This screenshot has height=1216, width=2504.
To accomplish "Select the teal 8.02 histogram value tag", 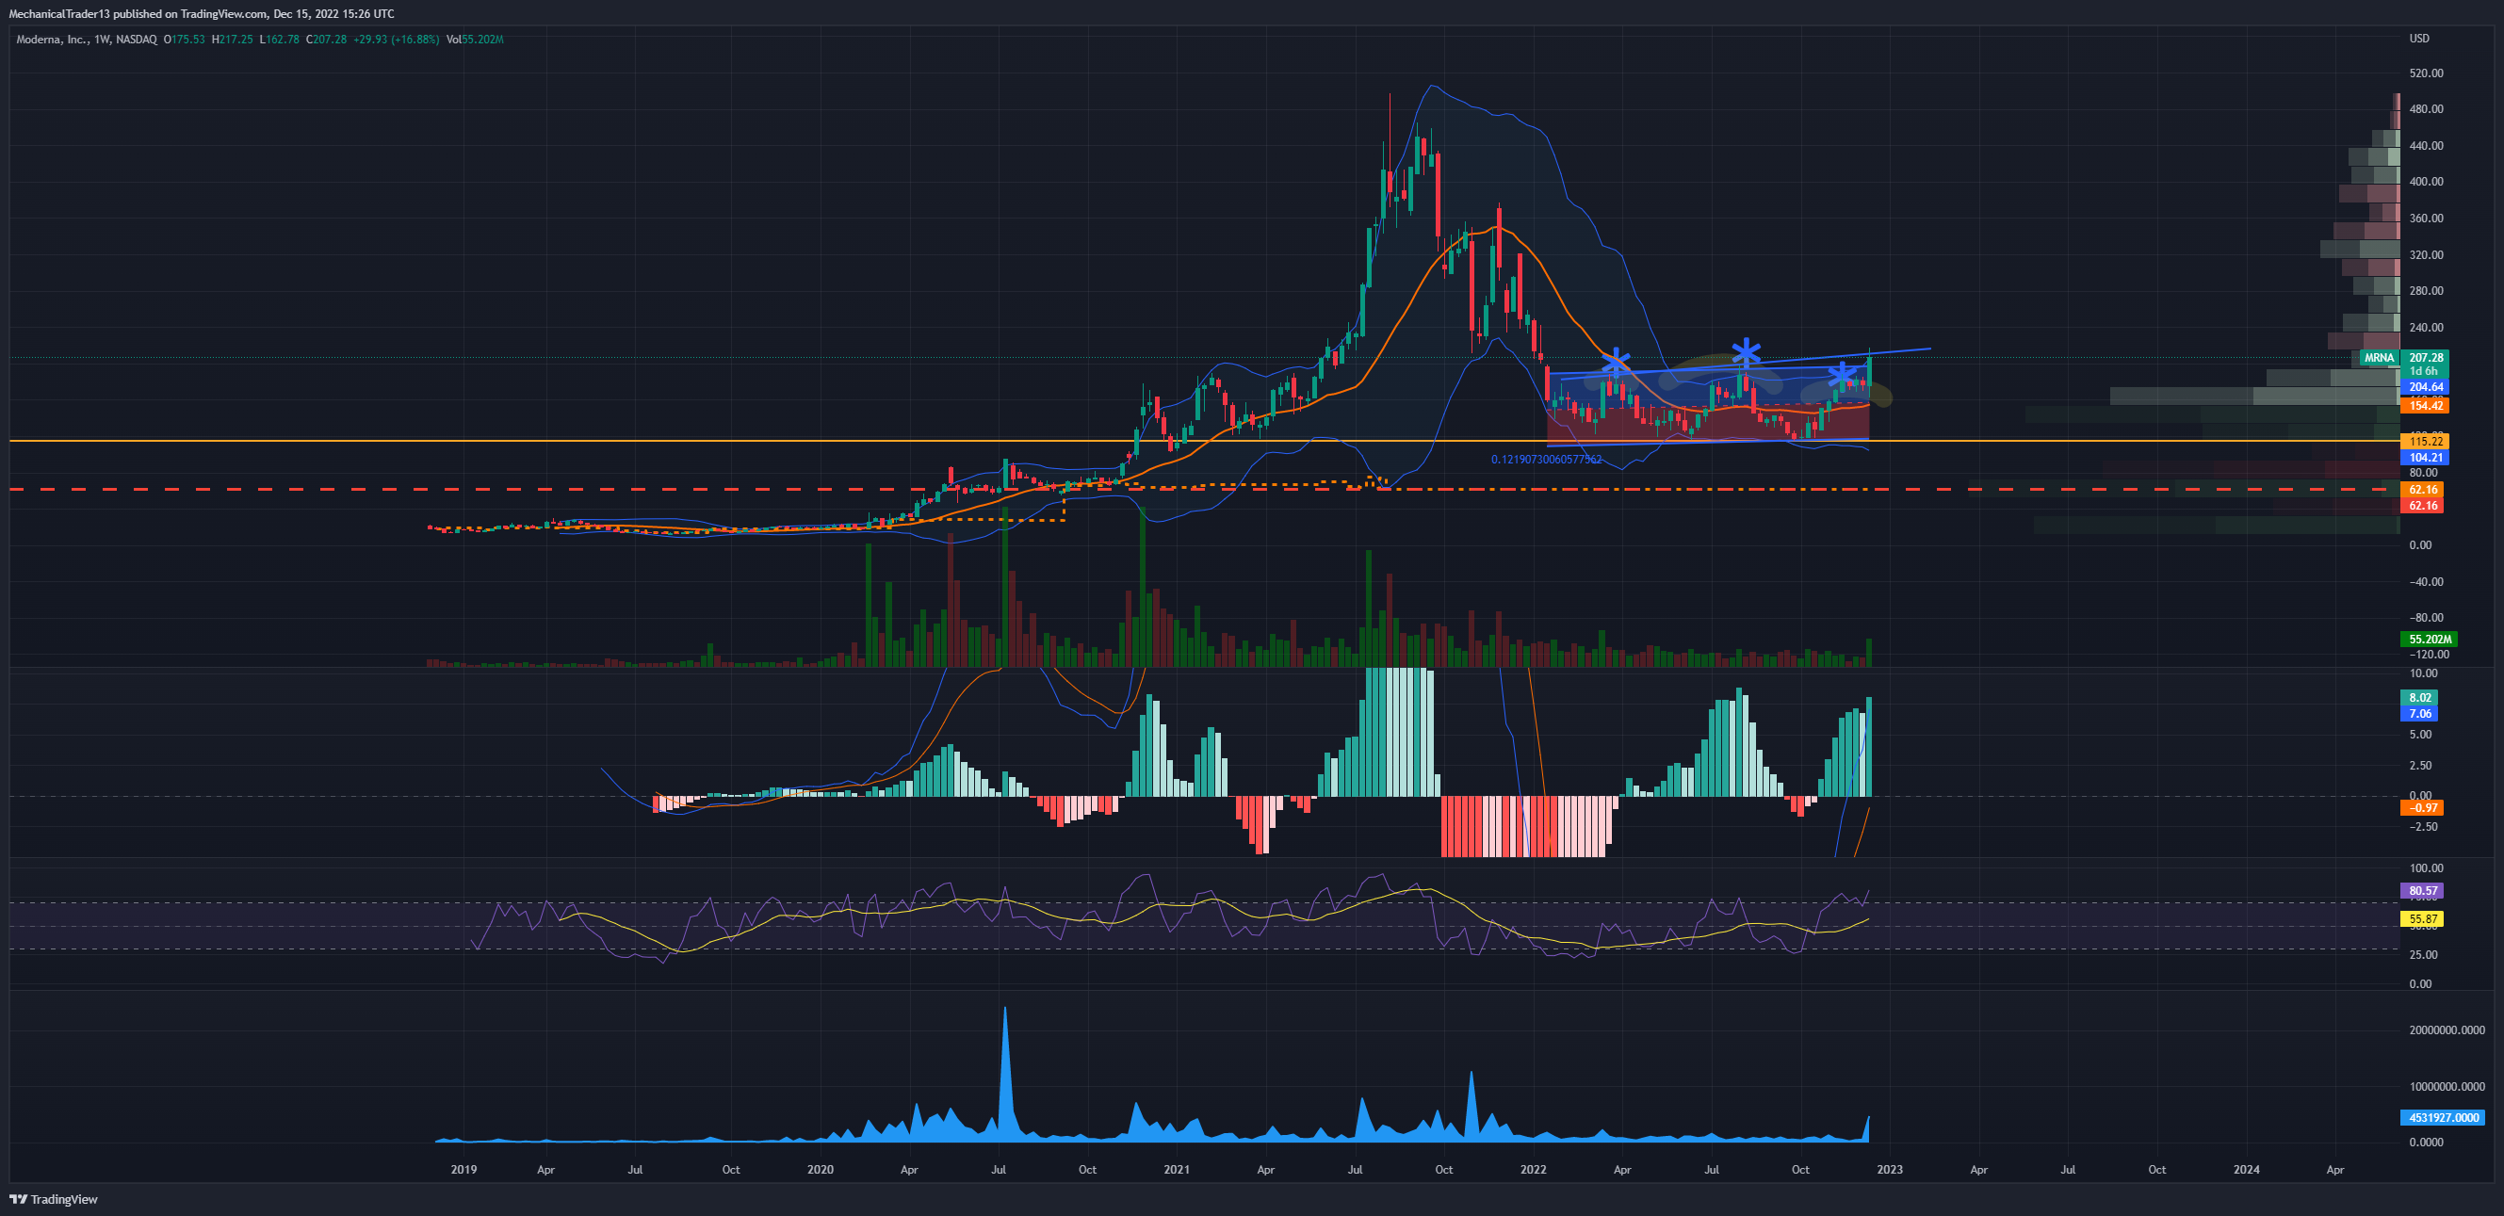I will pyautogui.click(x=2419, y=697).
